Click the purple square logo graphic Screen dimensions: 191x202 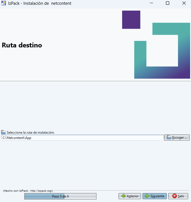(x=131, y=20)
